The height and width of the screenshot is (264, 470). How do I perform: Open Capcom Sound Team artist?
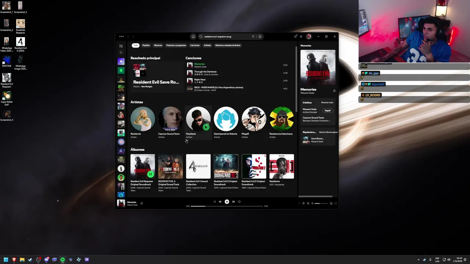click(x=170, y=122)
